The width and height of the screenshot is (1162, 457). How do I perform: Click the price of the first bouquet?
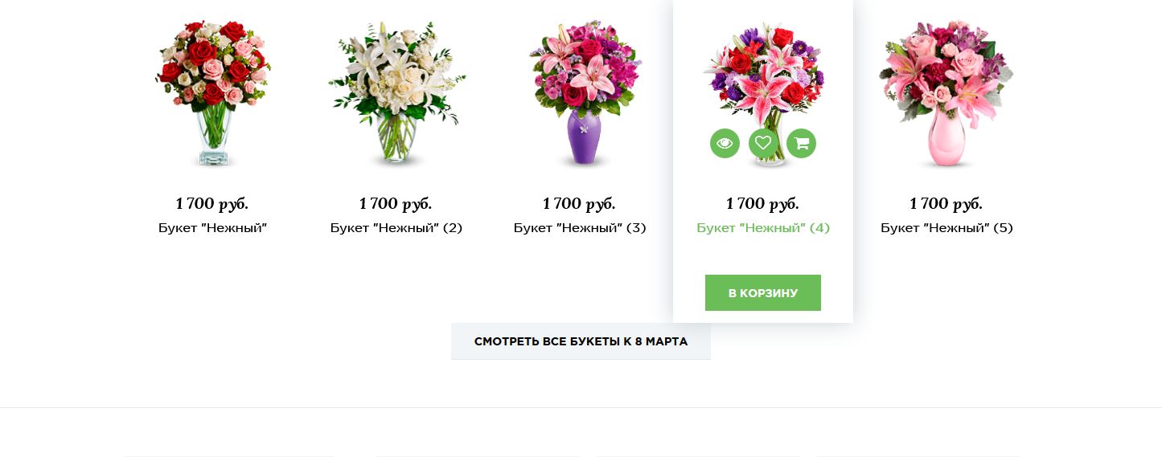(212, 203)
